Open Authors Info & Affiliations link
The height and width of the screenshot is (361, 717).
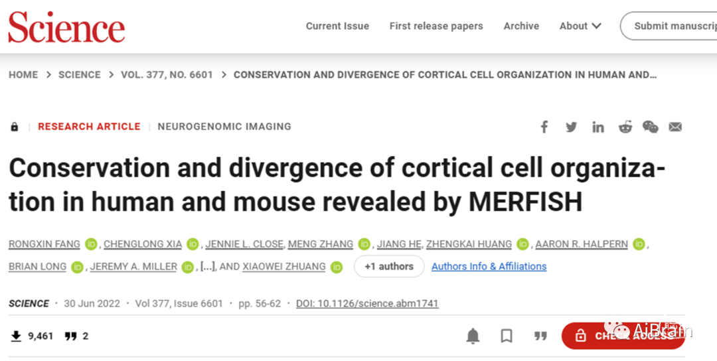(x=489, y=266)
